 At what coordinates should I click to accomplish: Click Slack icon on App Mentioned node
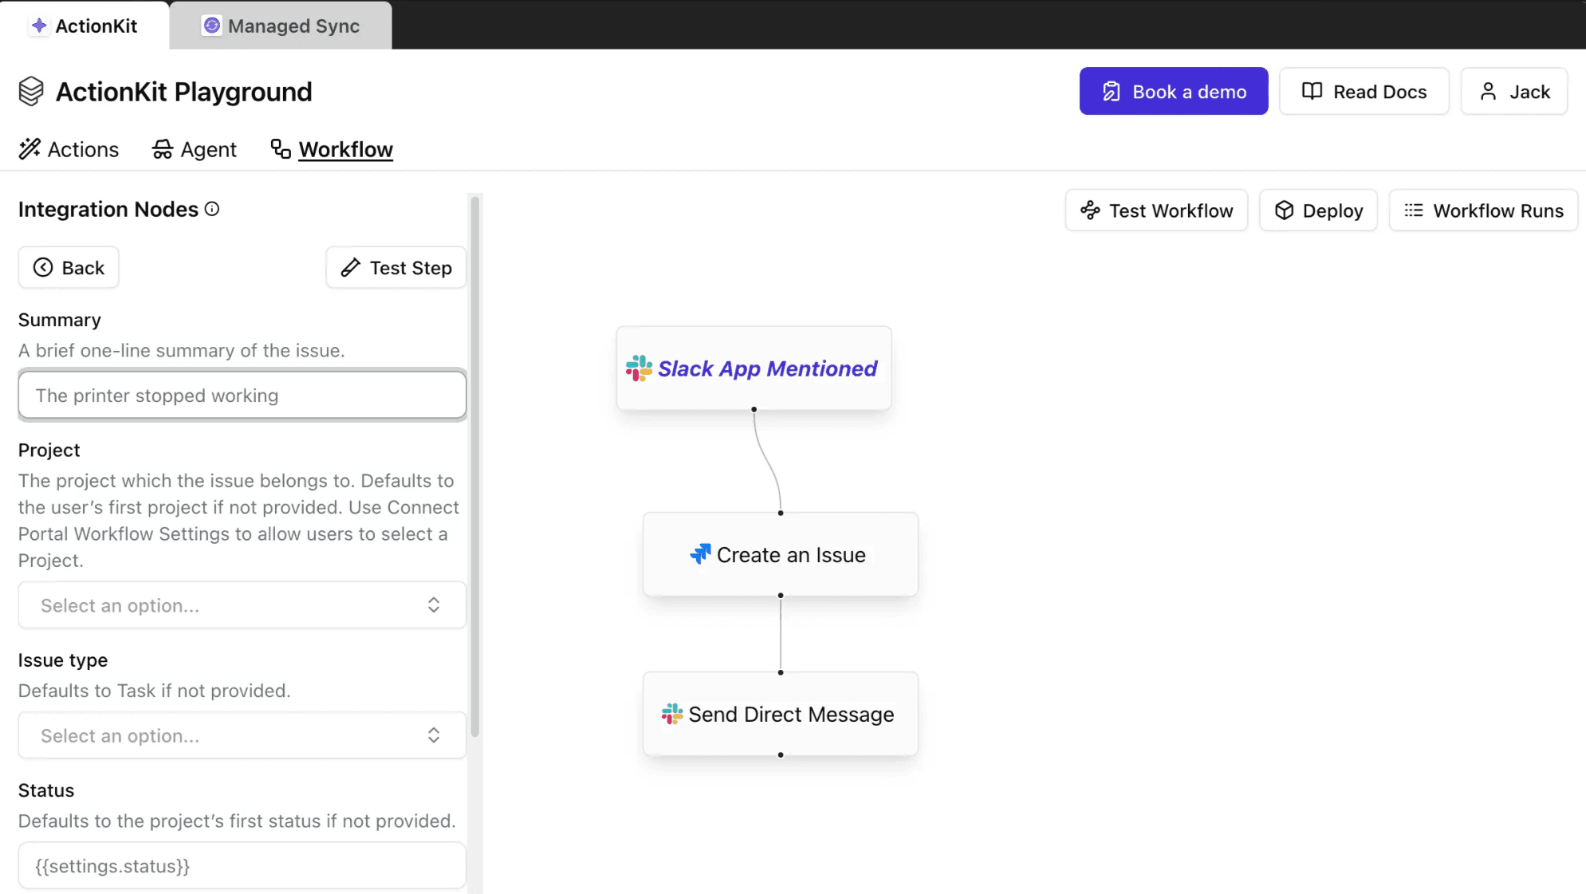pos(639,368)
